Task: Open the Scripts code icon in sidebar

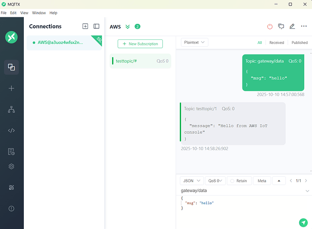Action: (11, 131)
